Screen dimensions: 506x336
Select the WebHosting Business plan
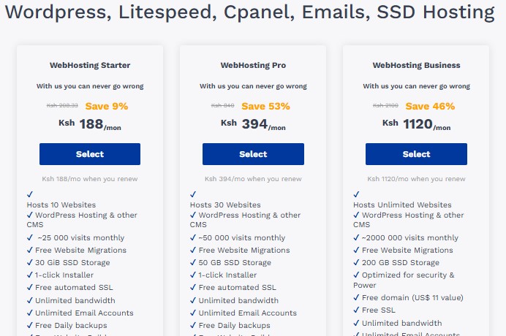pos(416,154)
